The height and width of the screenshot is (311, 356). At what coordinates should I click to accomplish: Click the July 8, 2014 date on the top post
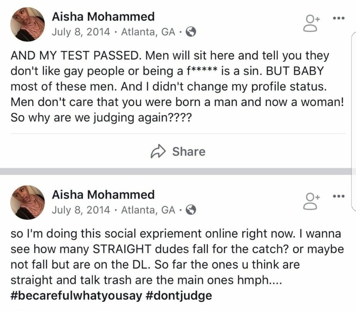pyautogui.click(x=81, y=32)
